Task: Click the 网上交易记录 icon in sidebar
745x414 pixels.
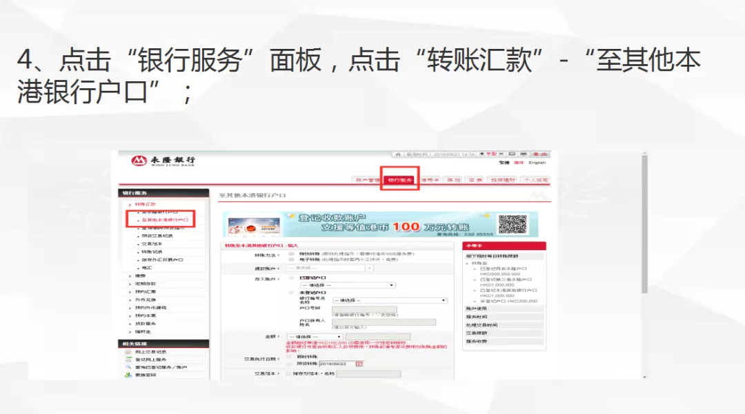Action: click(x=128, y=352)
